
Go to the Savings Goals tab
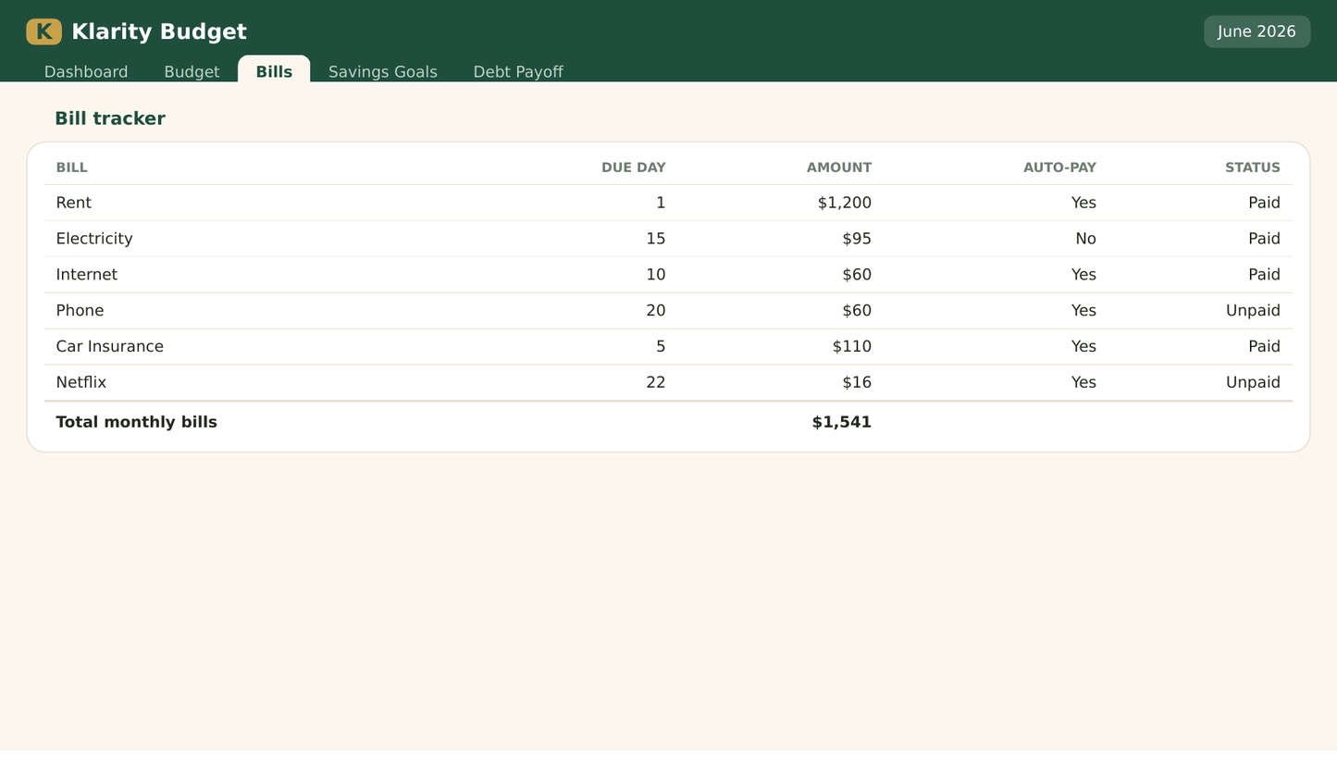[x=383, y=71]
